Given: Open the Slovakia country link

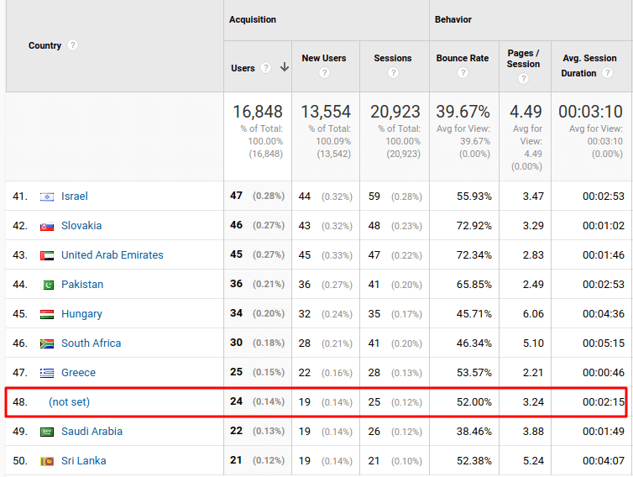Looking at the screenshot, I should coord(81,226).
